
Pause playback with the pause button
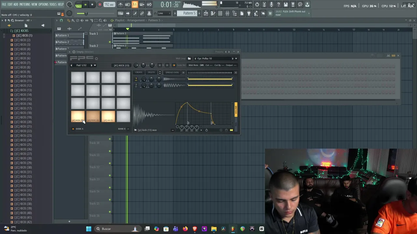click(x=85, y=5)
